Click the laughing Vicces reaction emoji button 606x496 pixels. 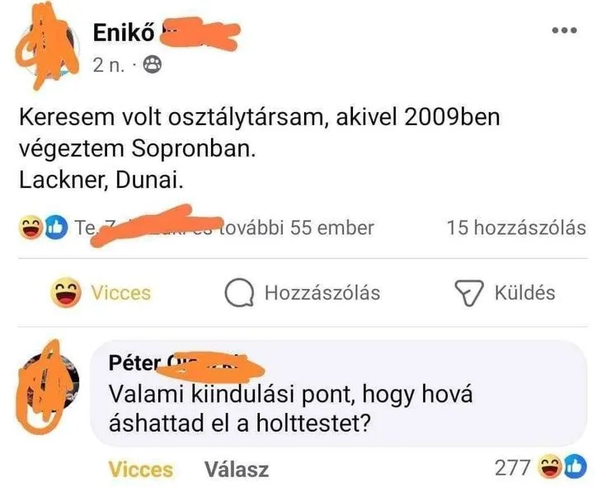[66, 292]
